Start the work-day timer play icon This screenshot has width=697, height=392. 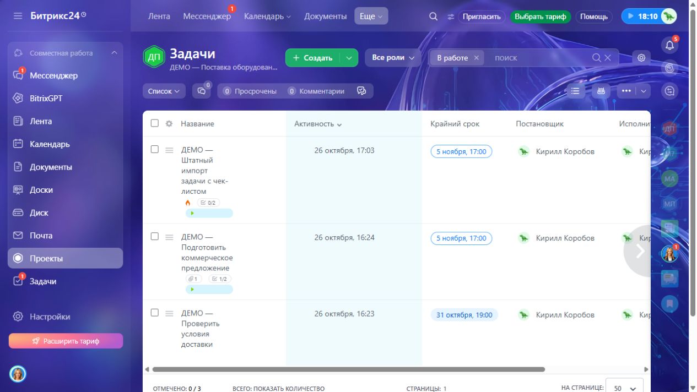pos(630,17)
